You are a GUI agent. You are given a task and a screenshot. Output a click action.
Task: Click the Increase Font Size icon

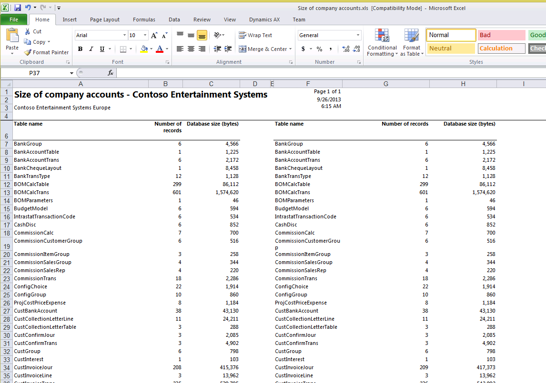[154, 35]
